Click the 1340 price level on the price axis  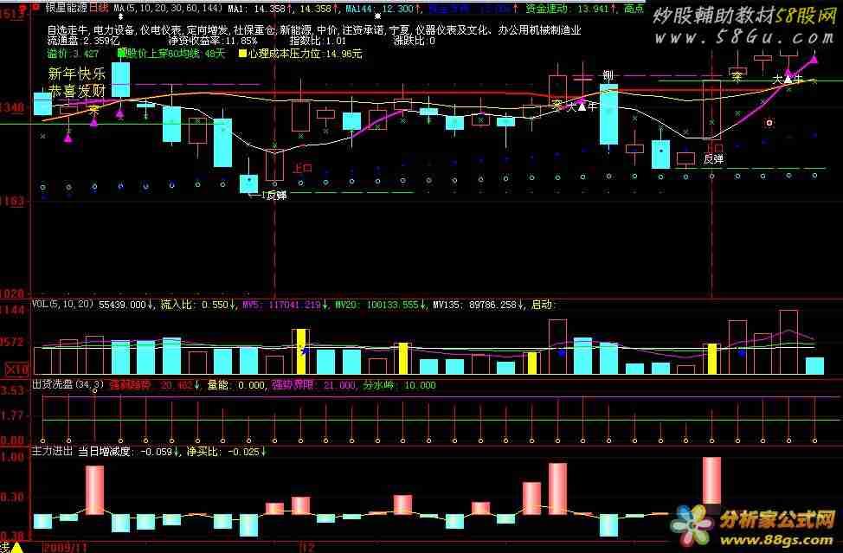coord(15,108)
